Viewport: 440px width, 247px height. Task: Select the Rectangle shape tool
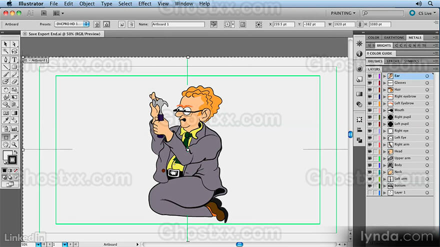point(14,67)
